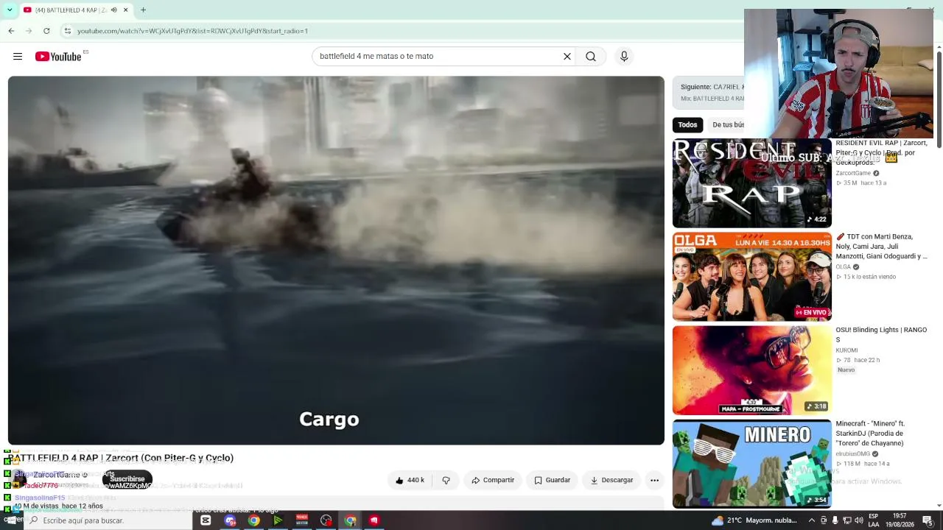Open the Minecraft Minero video thumbnail
Screen dimensions: 943x530
point(751,464)
